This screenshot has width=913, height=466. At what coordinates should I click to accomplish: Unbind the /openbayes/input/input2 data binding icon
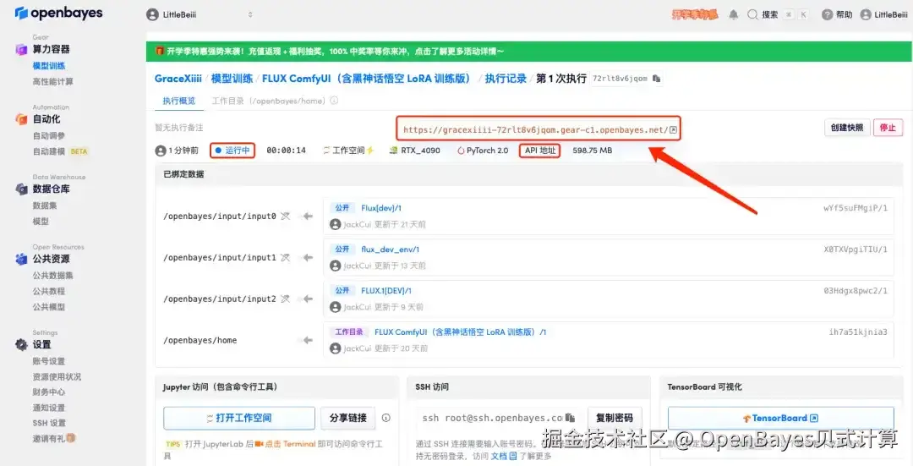tap(285, 299)
